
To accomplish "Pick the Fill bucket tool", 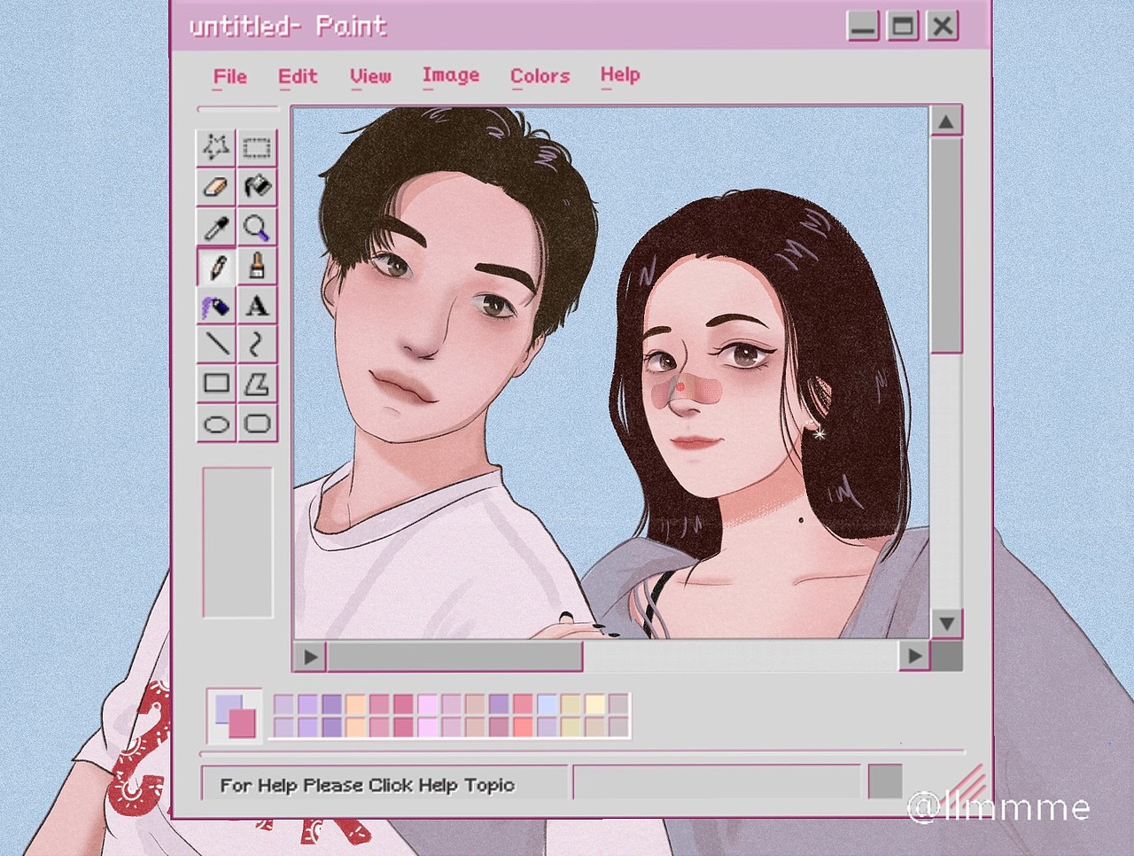I will [x=257, y=187].
